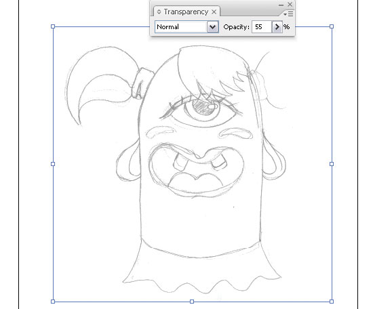373x309 pixels.
Task: Open the Transparency panel options menu
Action: [x=289, y=14]
